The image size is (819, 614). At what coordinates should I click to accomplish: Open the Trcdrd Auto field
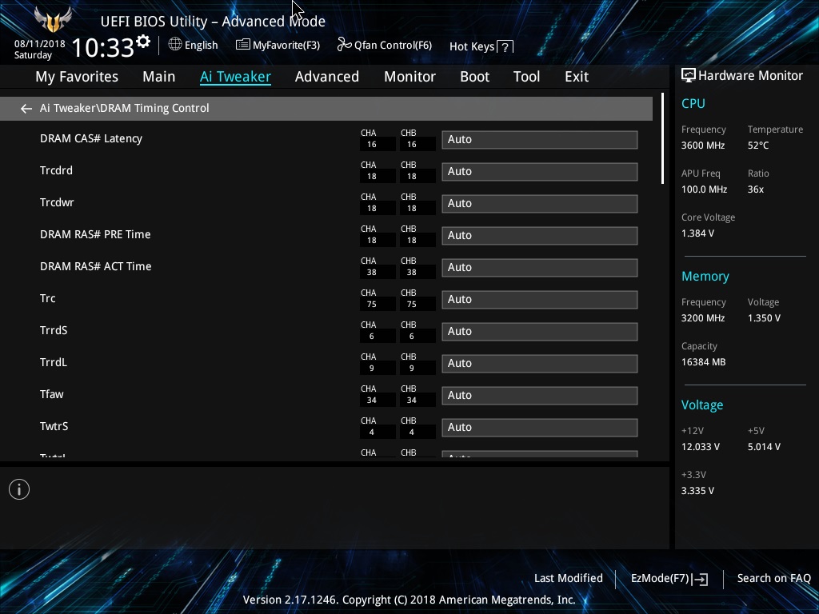(x=540, y=172)
